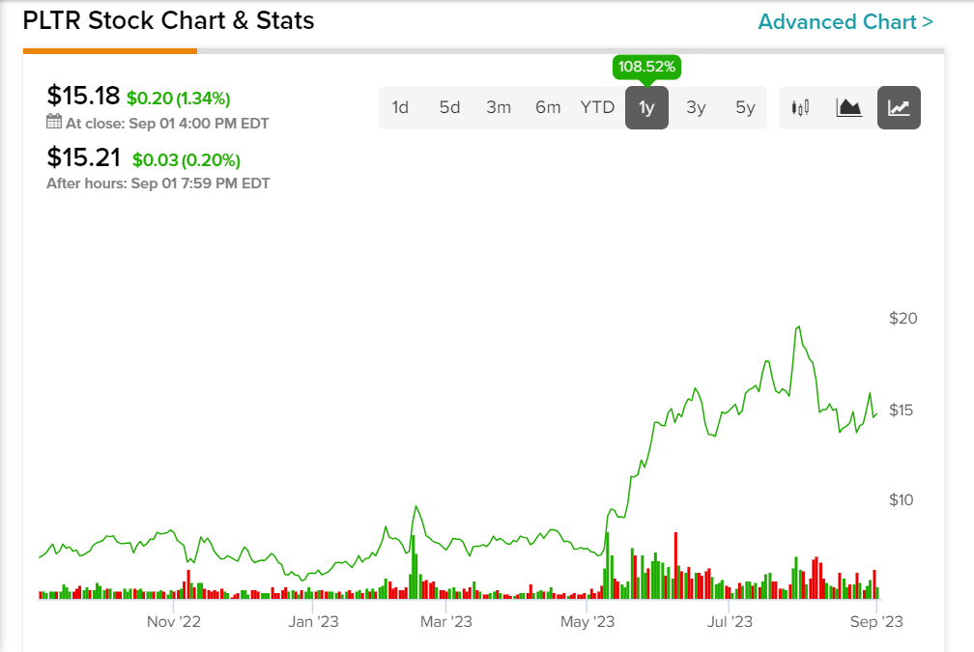Screen dimensions: 974x652
Task: Select the 1d time range
Action: tap(400, 108)
